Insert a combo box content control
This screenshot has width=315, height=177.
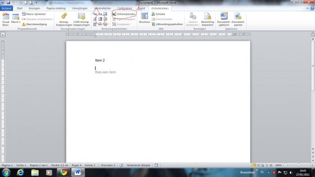coord(100,19)
